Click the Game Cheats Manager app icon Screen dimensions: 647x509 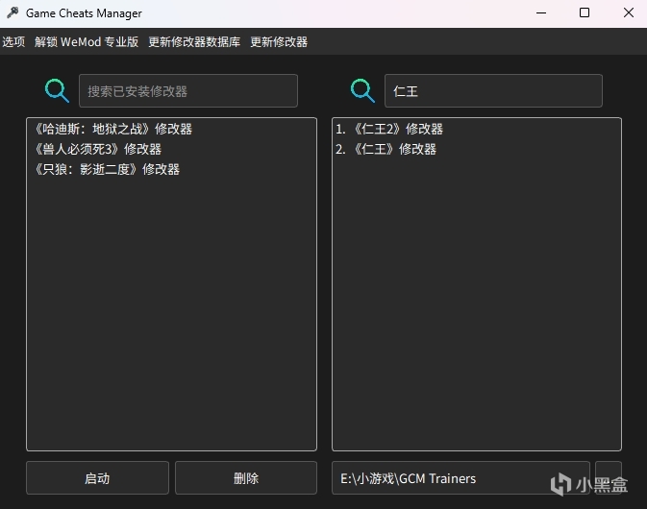[12, 12]
